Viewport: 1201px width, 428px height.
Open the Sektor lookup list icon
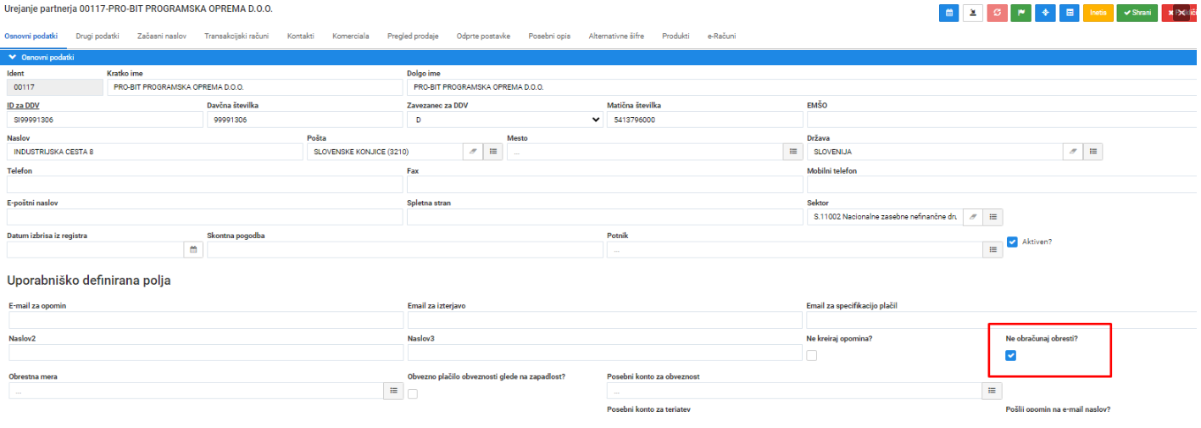pyautogui.click(x=993, y=217)
